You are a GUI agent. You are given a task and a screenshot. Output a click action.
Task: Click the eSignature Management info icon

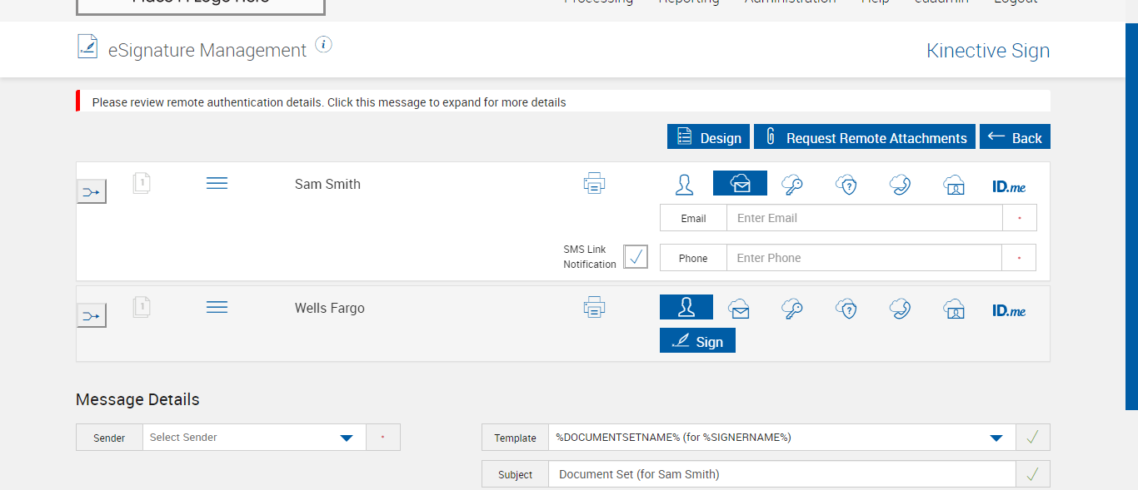(x=323, y=45)
